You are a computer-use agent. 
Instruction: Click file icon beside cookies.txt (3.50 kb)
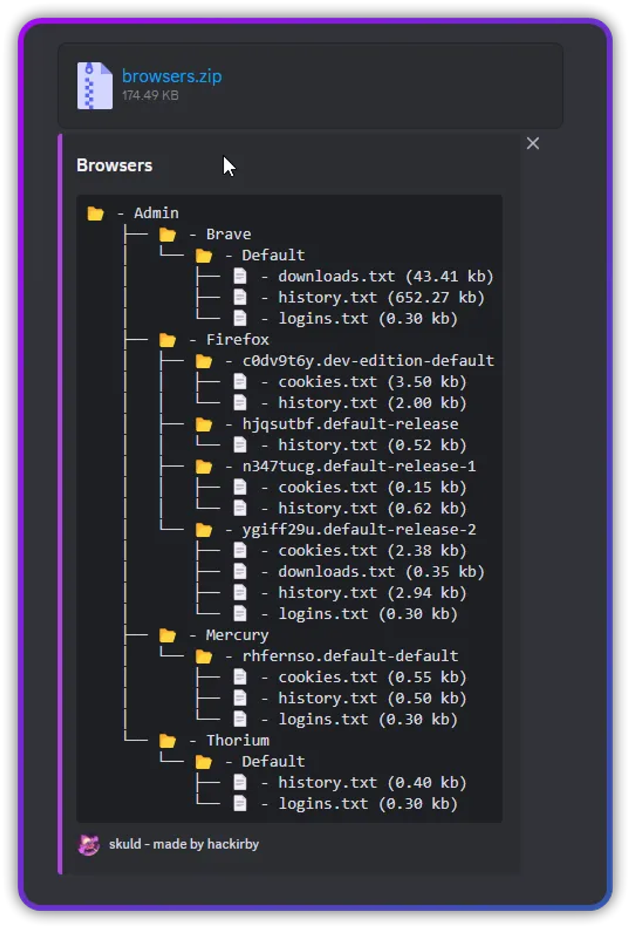240,382
